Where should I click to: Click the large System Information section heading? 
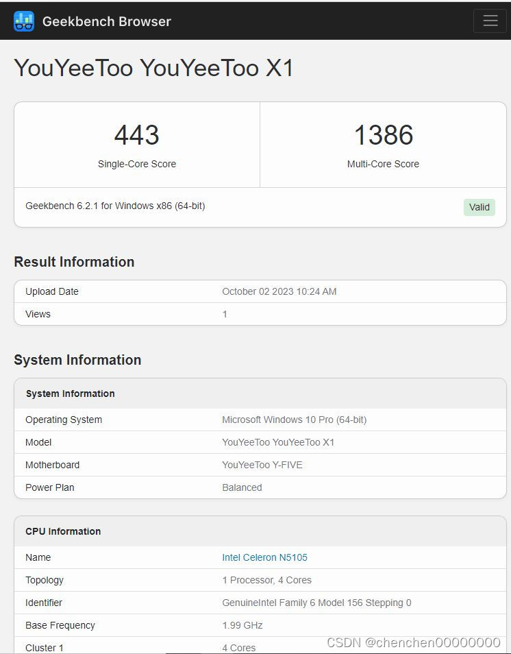tap(77, 360)
